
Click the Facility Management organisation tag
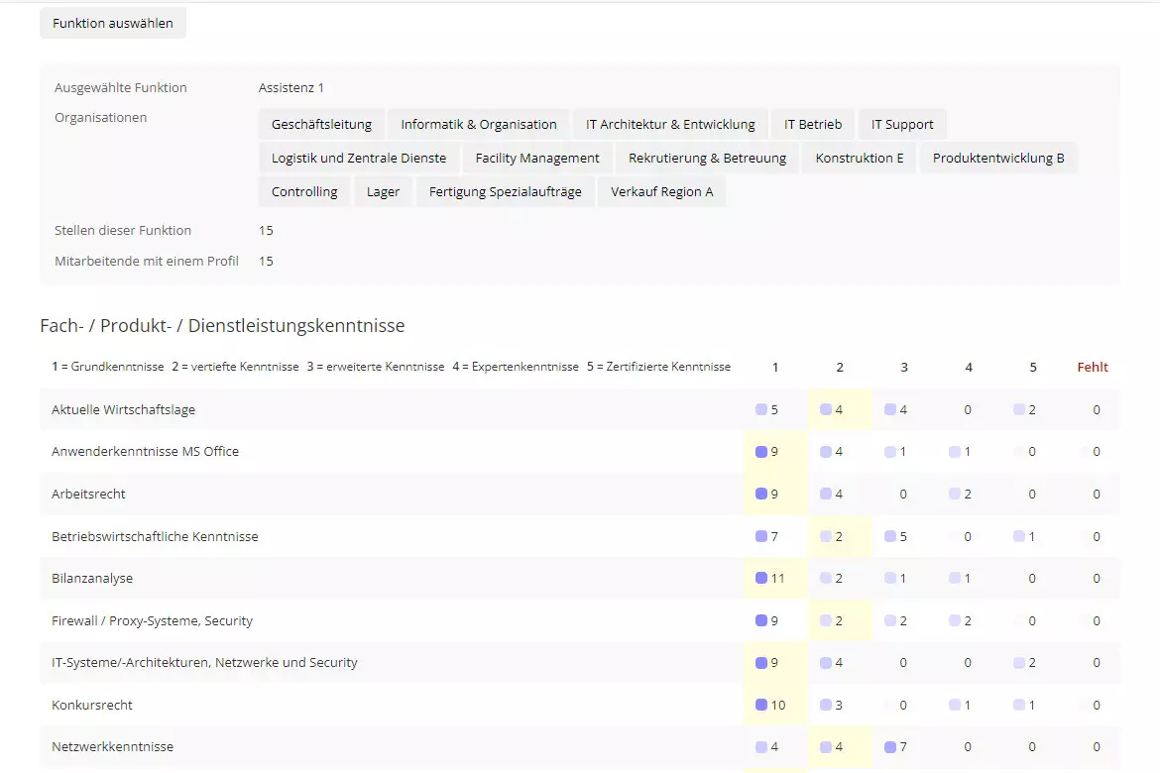pyautogui.click(x=537, y=159)
